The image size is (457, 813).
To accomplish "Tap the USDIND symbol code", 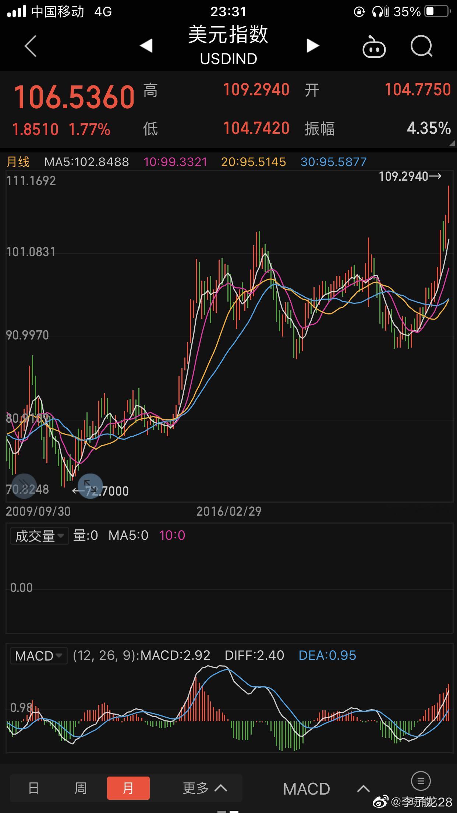I will 229,59.
